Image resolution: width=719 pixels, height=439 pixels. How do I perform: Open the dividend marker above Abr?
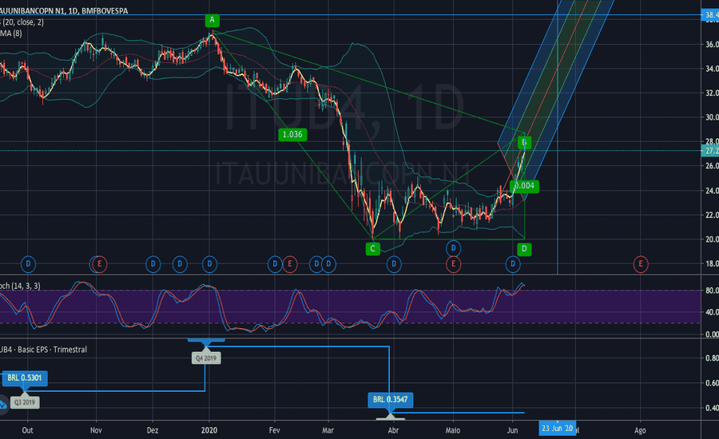pyautogui.click(x=393, y=264)
